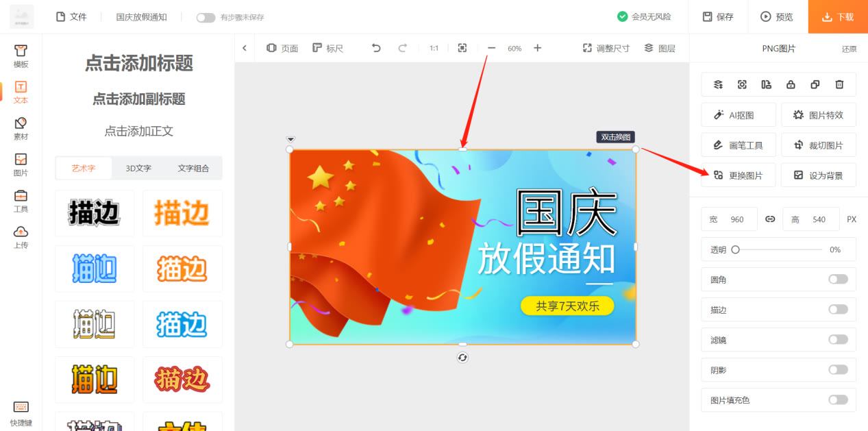Delete the selected image via trash icon
Image resolution: width=868 pixels, height=431 pixels.
(x=839, y=84)
